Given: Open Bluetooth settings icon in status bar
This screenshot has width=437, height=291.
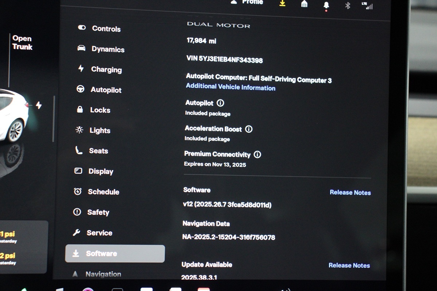Looking at the screenshot, I should 347,5.
